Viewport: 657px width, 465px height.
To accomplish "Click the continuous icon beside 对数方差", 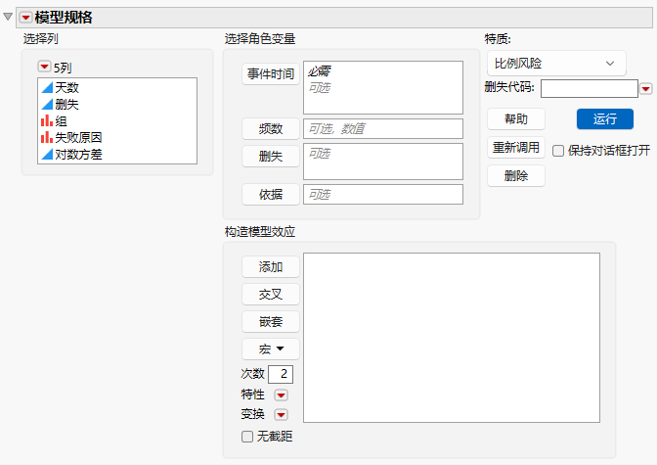I will pyautogui.click(x=47, y=154).
